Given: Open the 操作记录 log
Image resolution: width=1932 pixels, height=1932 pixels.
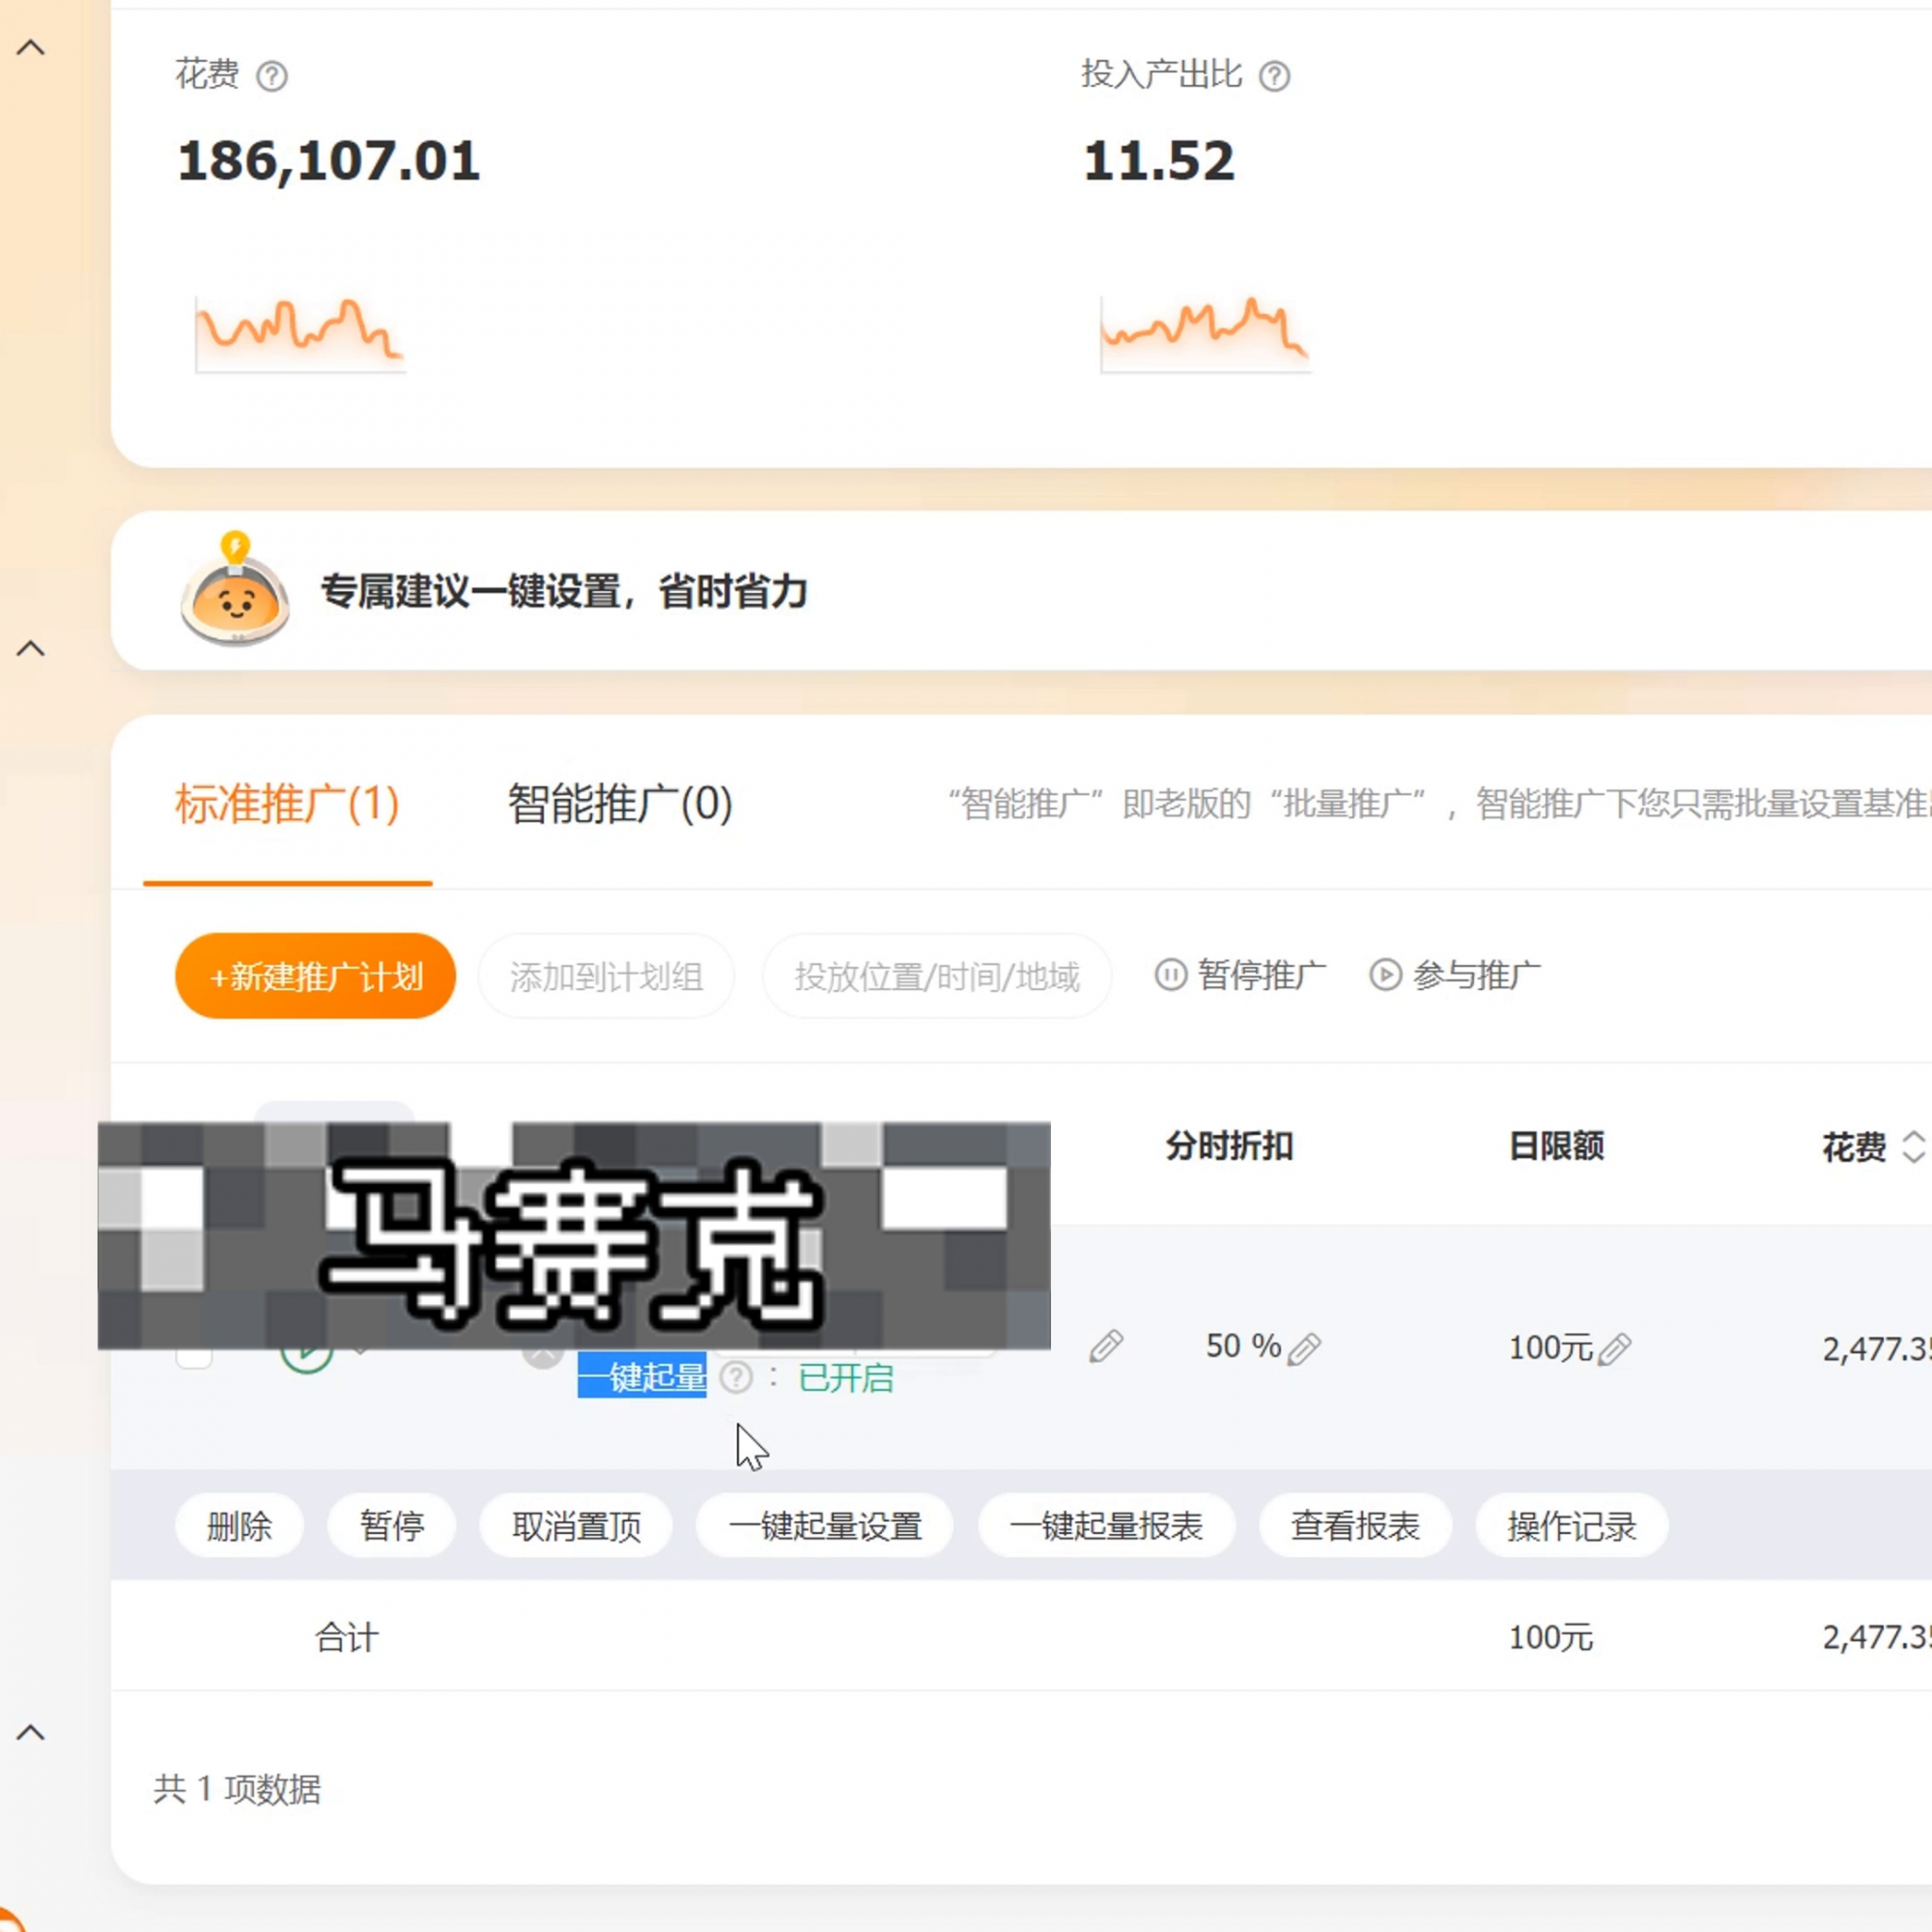Looking at the screenshot, I should [1572, 1526].
